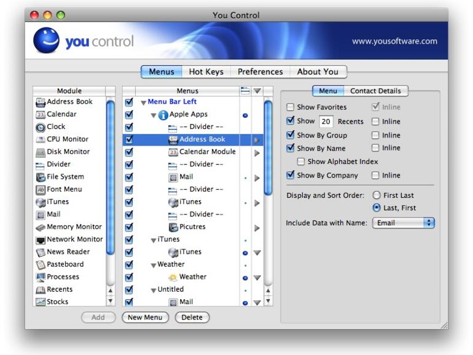The height and width of the screenshot is (355, 473).
Task: Click the Calendar Module icon in Menus list
Action: coord(173,152)
